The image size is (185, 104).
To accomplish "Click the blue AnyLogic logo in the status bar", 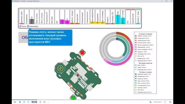I will [151, 102].
